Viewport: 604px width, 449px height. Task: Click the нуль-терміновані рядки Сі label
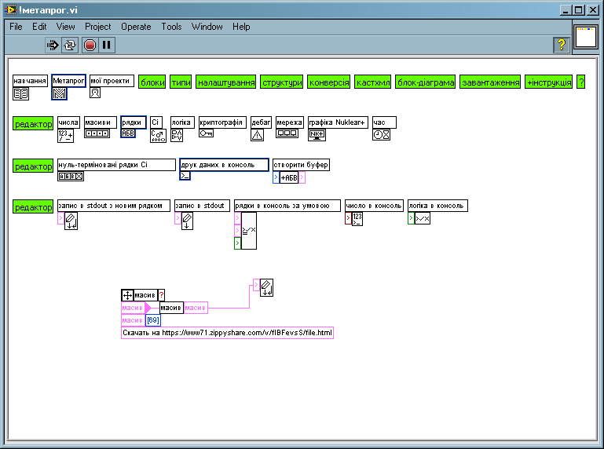point(116,165)
